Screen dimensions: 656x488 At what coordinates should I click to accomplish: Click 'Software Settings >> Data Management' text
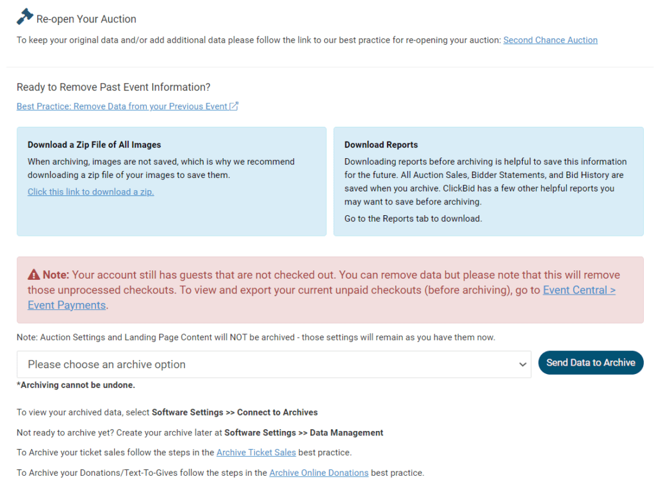(304, 432)
